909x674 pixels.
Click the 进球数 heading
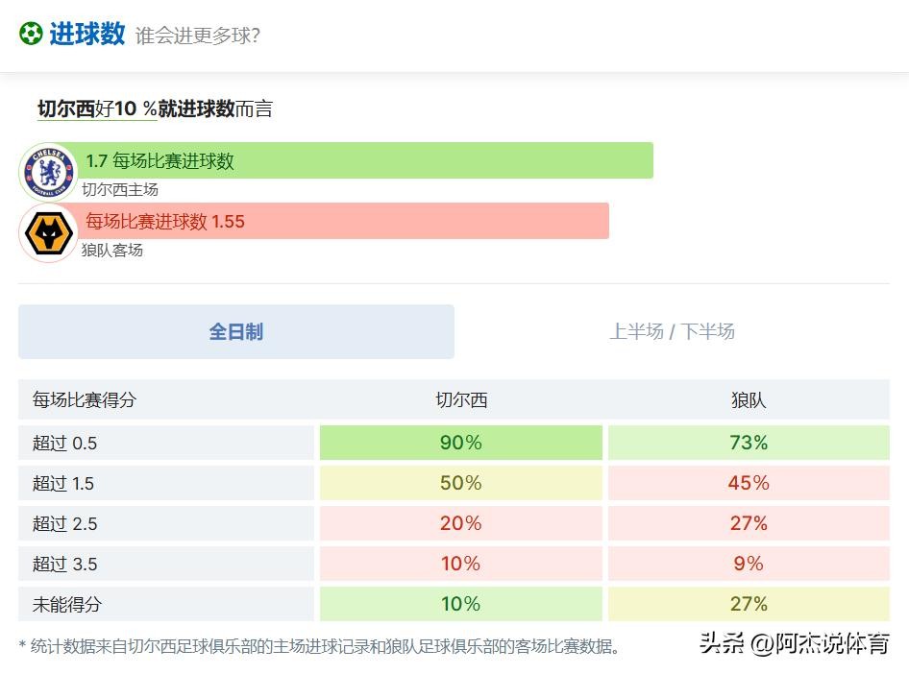(x=87, y=35)
